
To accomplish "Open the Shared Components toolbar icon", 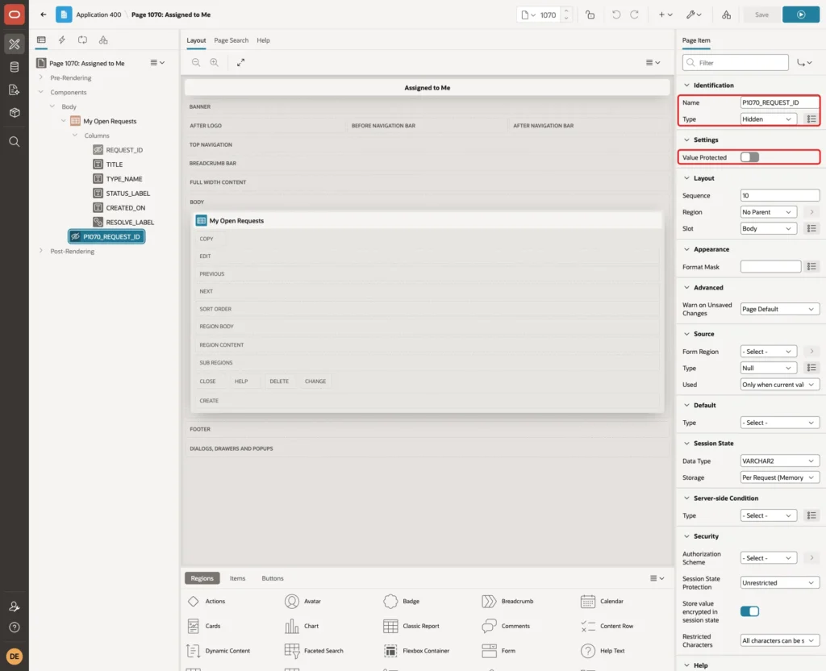I will [726, 15].
